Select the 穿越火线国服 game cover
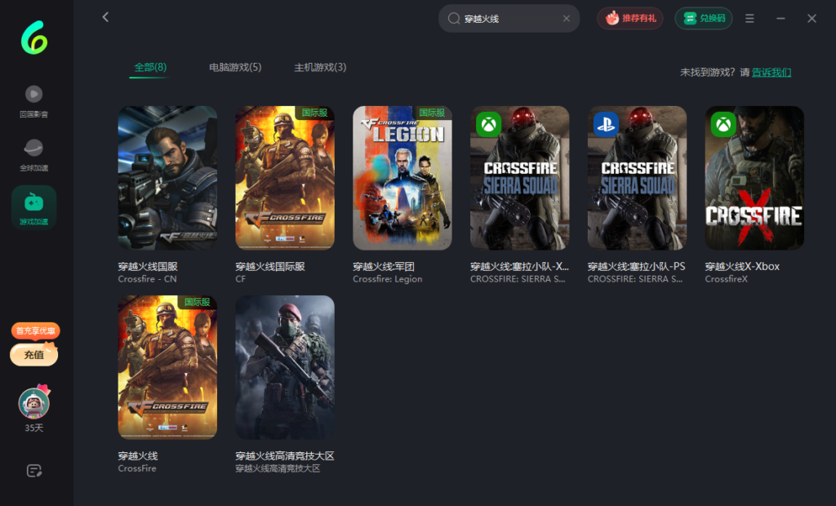Screen dimensions: 836x506 pyautogui.click(x=167, y=178)
